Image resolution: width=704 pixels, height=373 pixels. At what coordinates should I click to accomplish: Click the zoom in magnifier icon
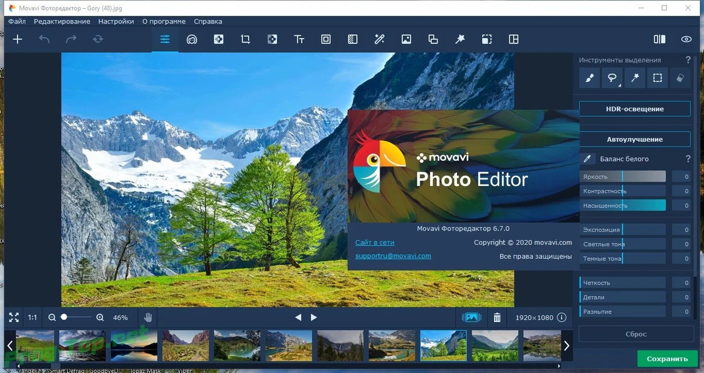pyautogui.click(x=100, y=317)
